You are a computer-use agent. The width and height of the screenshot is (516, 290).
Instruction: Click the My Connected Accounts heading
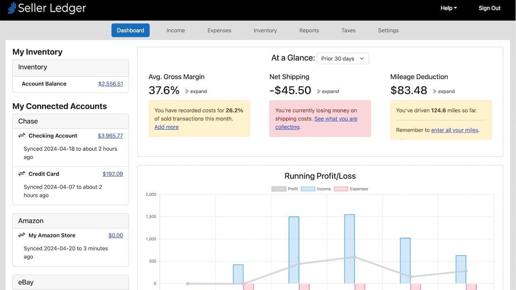(60, 106)
